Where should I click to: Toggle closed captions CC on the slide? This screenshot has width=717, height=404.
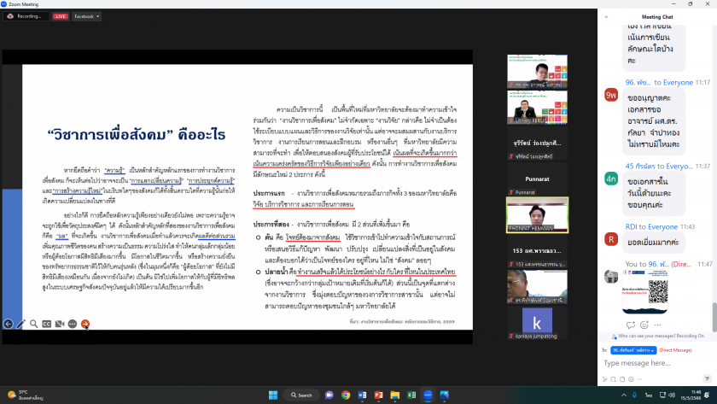click(x=47, y=324)
